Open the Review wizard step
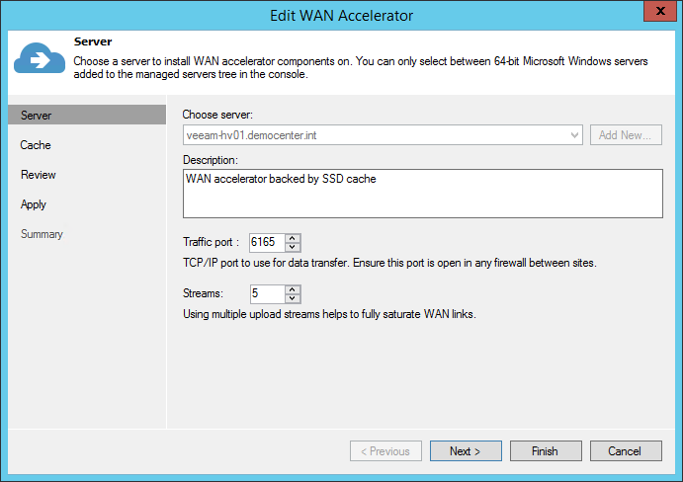 tap(39, 175)
